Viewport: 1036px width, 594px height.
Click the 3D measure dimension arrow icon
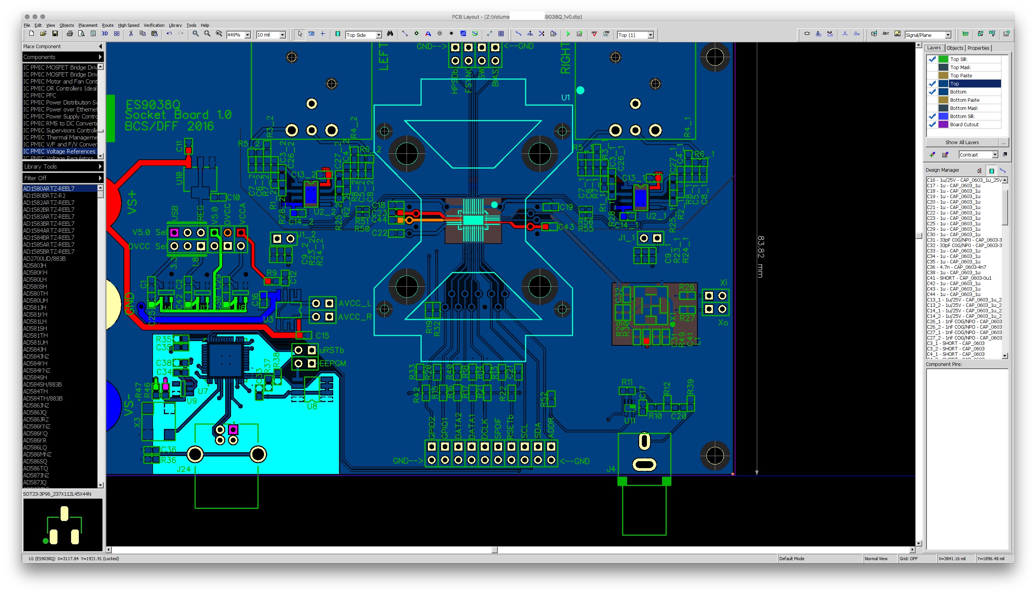tap(490, 34)
